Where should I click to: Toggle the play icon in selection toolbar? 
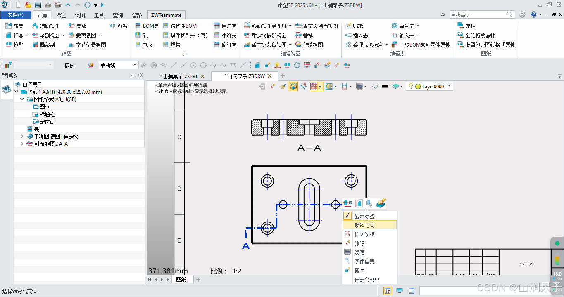click(x=154, y=65)
